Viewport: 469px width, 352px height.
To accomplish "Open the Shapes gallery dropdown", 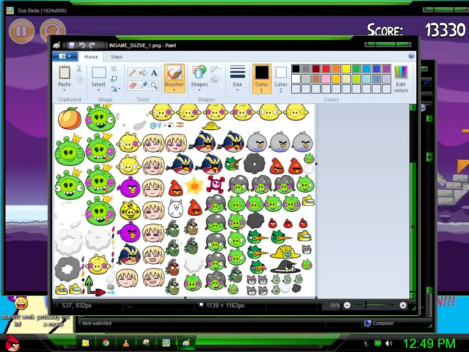I will 199,90.
